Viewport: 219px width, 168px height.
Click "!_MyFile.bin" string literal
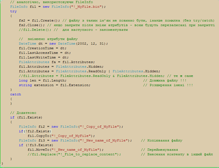pyautogui.click(x=86, y=7)
